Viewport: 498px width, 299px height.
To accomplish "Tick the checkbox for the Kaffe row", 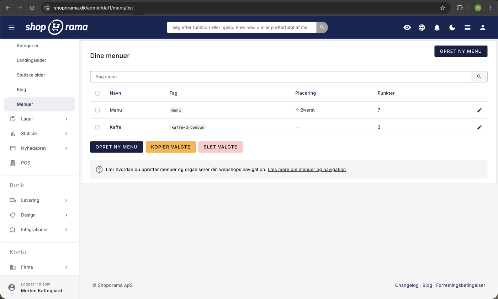I will [x=97, y=127].
